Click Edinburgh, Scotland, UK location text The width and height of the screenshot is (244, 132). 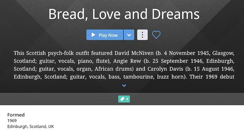click(x=30, y=126)
